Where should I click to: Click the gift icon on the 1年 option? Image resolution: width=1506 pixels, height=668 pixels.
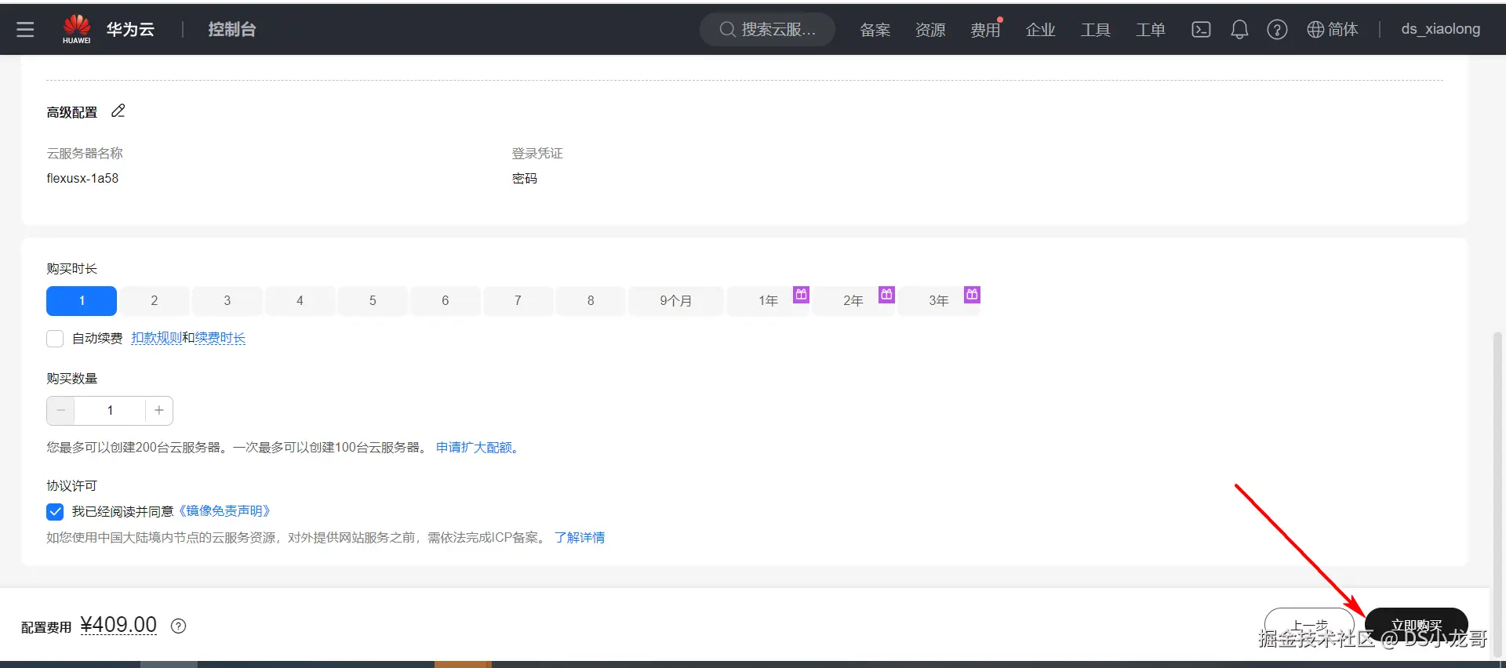pyautogui.click(x=801, y=295)
